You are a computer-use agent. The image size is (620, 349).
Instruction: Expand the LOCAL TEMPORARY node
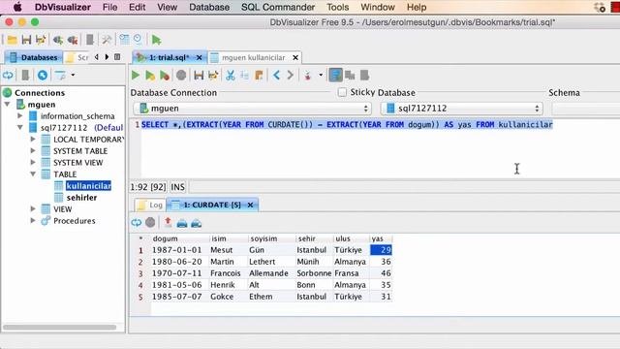click(x=33, y=140)
